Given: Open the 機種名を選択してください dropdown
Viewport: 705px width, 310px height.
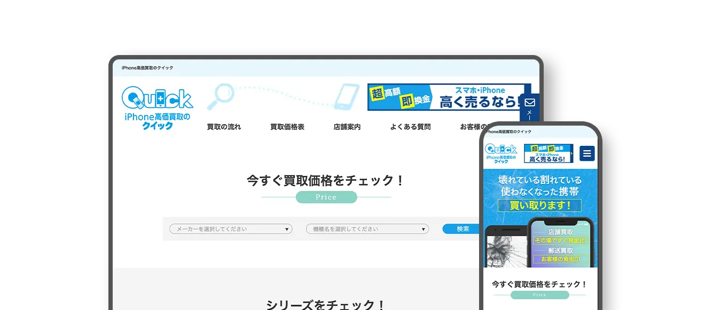Looking at the screenshot, I should pyautogui.click(x=367, y=228).
